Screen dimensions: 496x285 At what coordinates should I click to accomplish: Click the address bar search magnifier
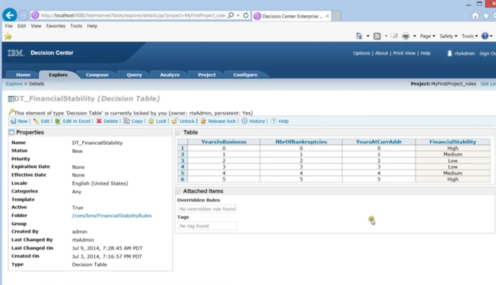(x=231, y=15)
